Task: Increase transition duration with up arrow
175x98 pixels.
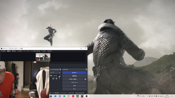Action: point(60,75)
